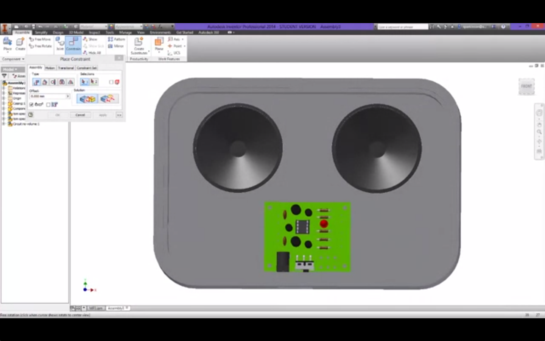Click Second Selection arrow button
Image resolution: width=545 pixels, height=341 pixels.
click(94, 82)
